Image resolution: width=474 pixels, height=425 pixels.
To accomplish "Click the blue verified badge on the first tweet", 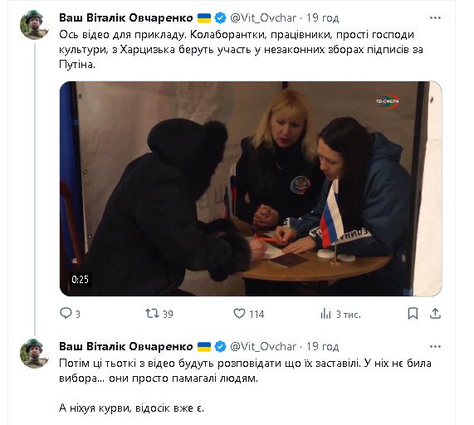I will 220,17.
